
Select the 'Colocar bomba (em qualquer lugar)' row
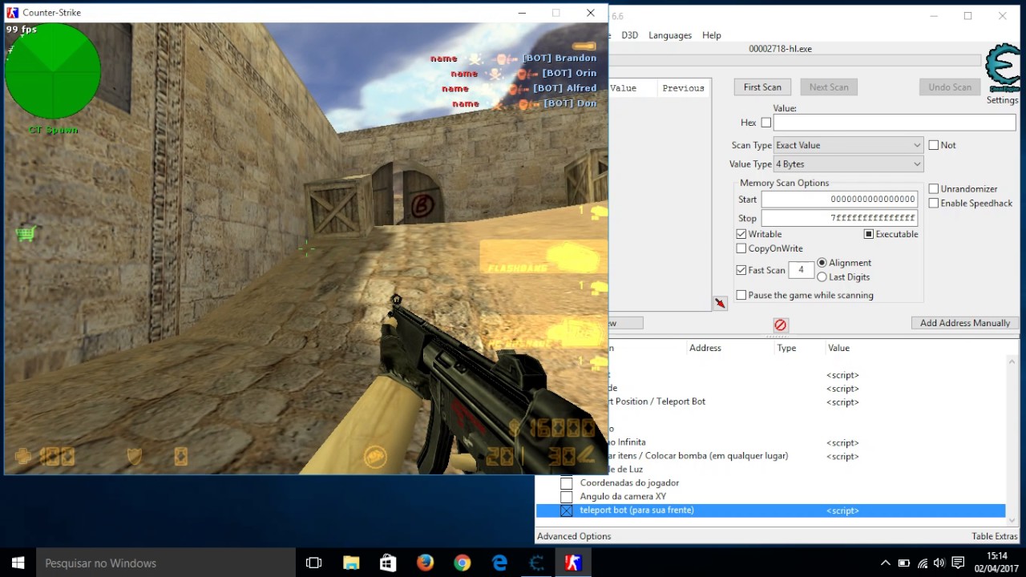click(x=770, y=456)
